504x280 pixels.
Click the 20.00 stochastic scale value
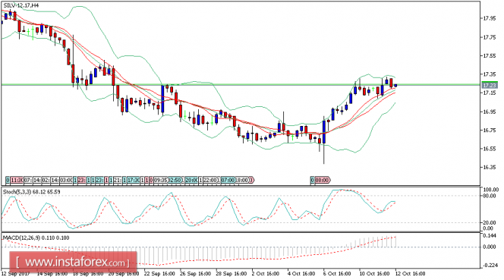490,222
